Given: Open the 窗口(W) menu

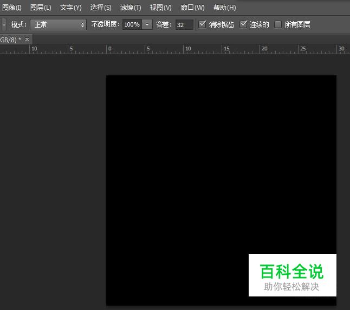Looking at the screenshot, I should [192, 8].
